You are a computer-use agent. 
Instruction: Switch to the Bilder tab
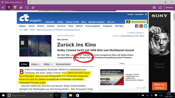[48, 64]
